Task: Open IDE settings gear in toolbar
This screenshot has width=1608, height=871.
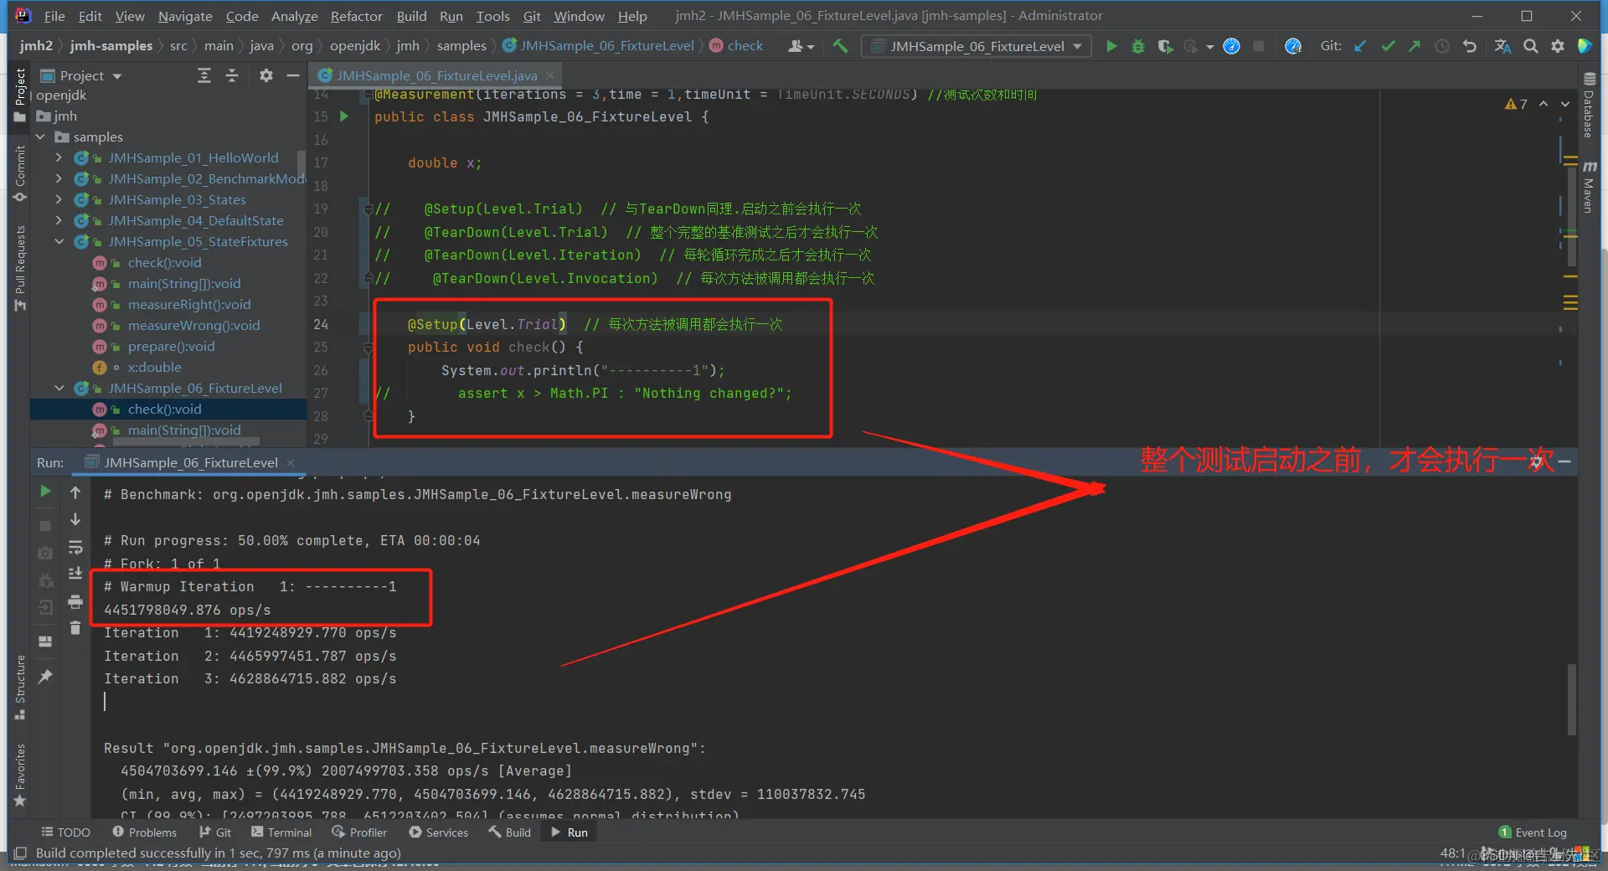Action: click(1558, 46)
